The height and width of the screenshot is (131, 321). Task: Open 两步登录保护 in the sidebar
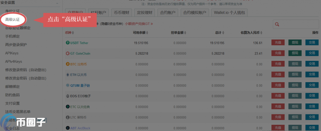16,45
